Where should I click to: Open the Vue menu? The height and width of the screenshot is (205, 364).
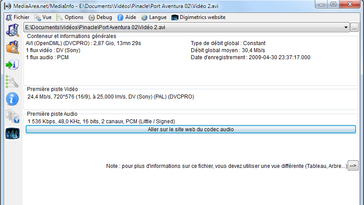(43, 17)
